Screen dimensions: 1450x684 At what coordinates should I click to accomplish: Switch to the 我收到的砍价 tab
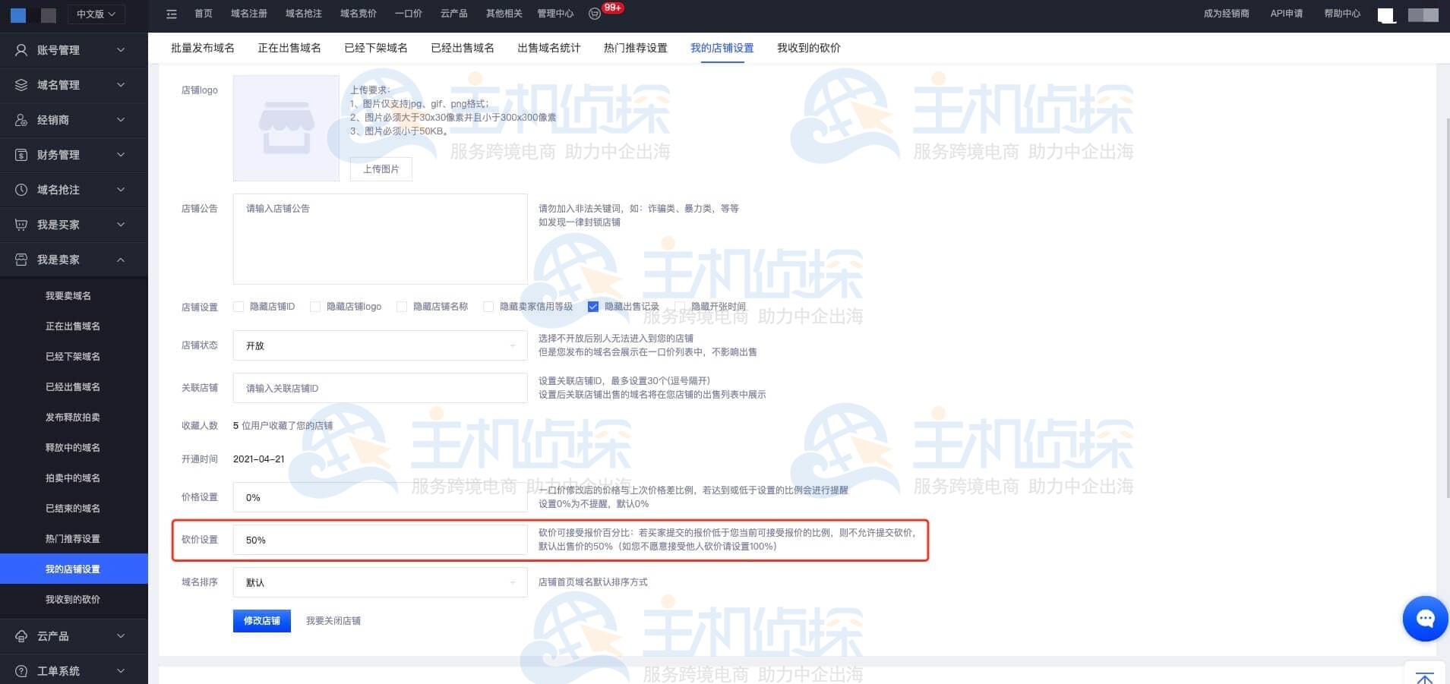[807, 47]
